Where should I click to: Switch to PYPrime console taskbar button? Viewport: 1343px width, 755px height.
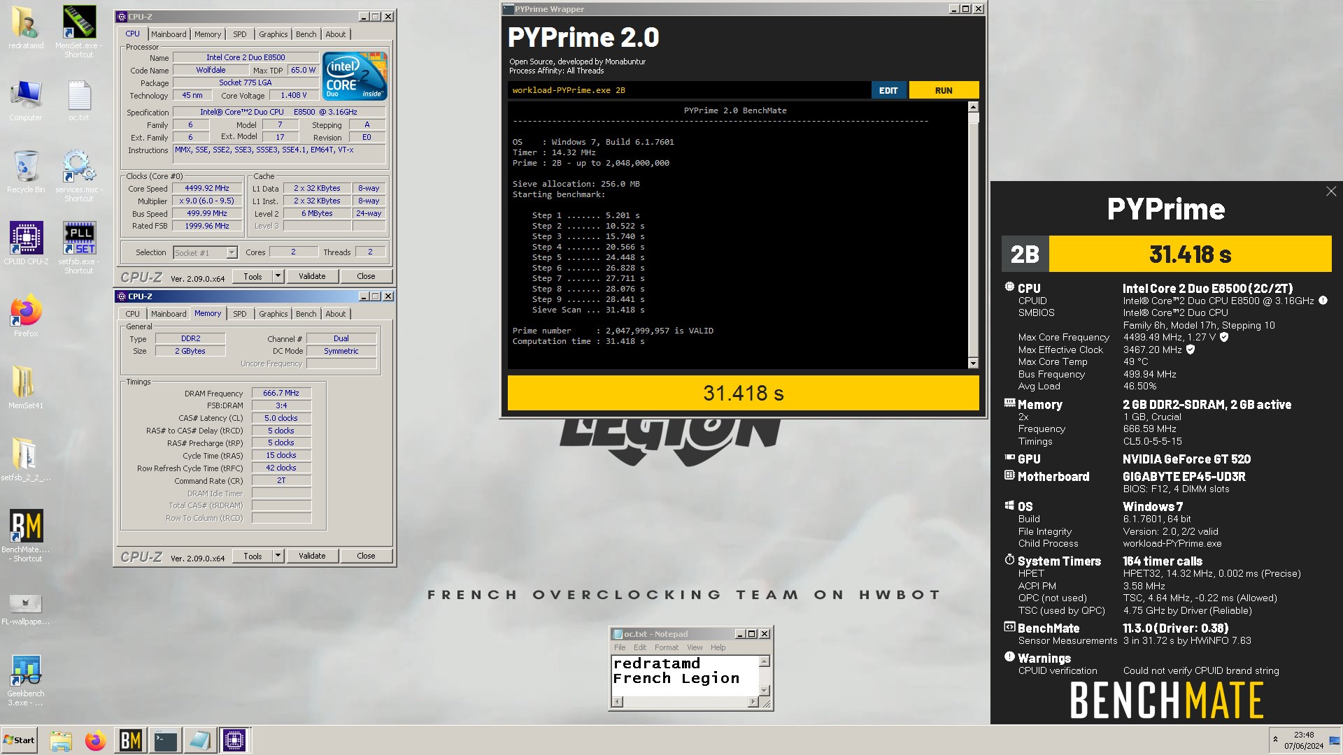[x=166, y=740]
